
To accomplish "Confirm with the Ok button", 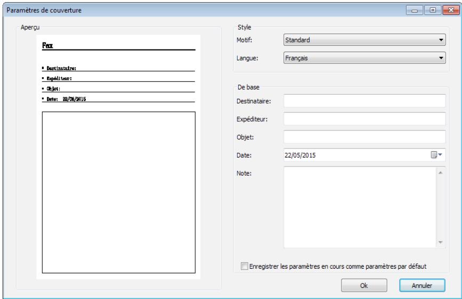I will [x=364, y=285].
